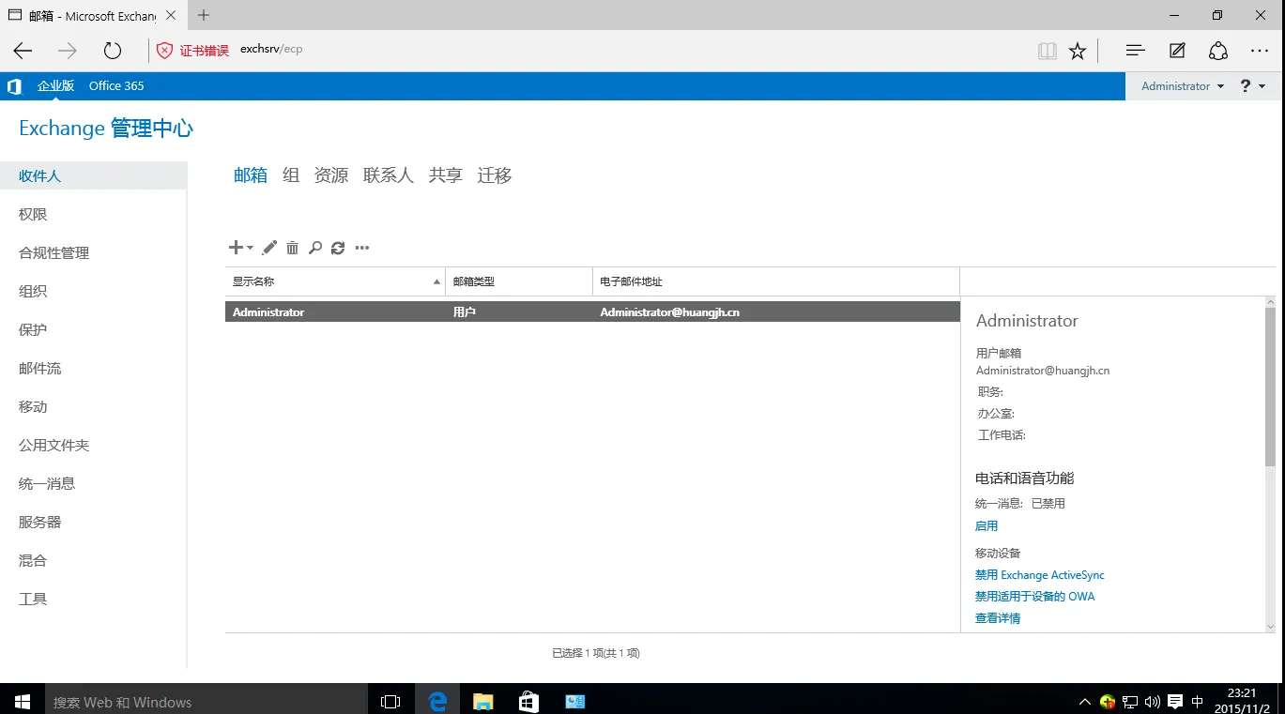Launch Edge from the taskbar

[x=437, y=701]
